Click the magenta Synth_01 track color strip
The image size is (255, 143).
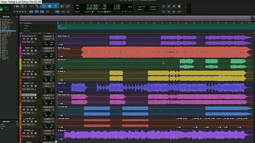pos(20,52)
